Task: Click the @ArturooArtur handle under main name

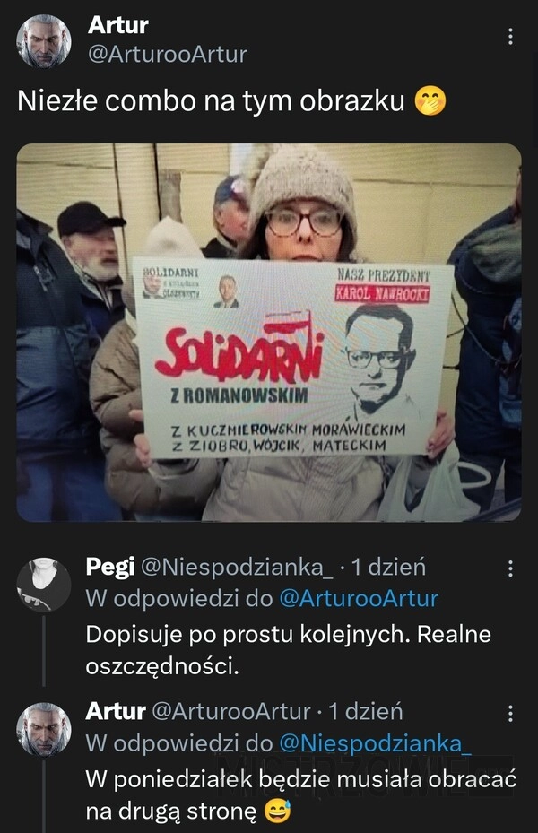Action: click(168, 54)
